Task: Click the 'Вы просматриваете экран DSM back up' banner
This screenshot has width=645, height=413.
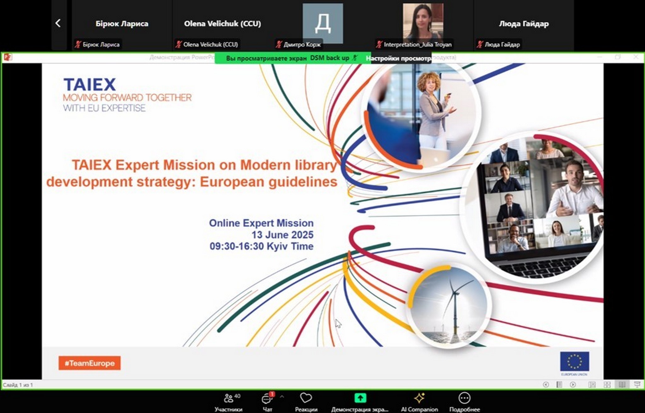Action: pos(293,58)
